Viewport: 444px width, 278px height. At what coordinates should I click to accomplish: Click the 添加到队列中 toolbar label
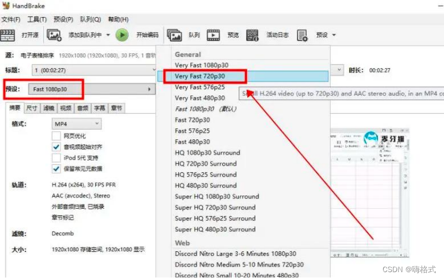click(x=85, y=35)
